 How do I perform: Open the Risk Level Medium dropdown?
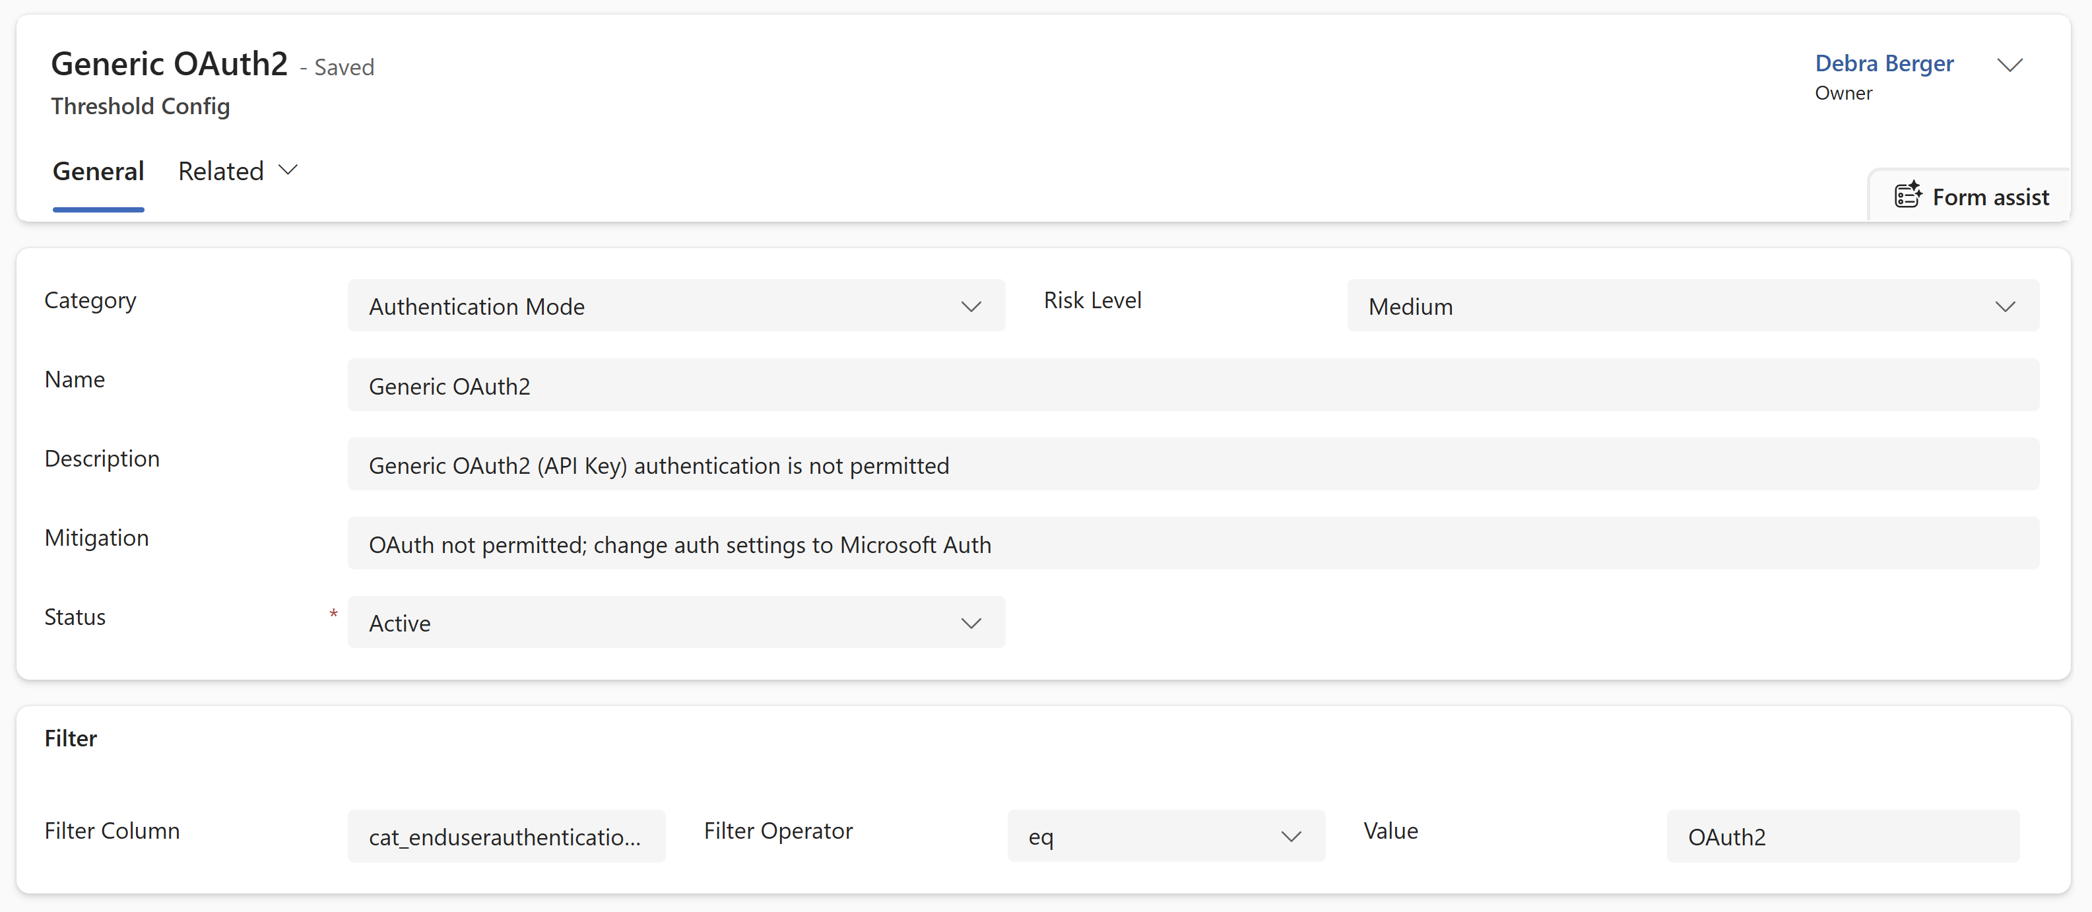1693,306
